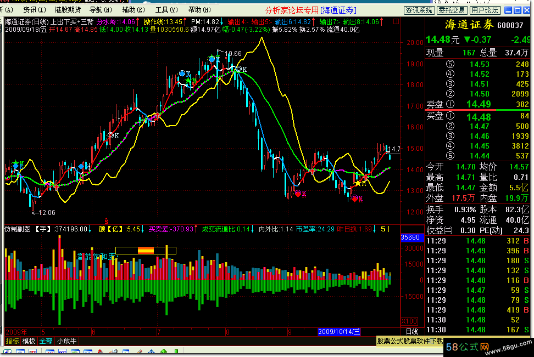Click the 日线 period label
This screenshot has width=534, height=357.
click(x=411, y=331)
